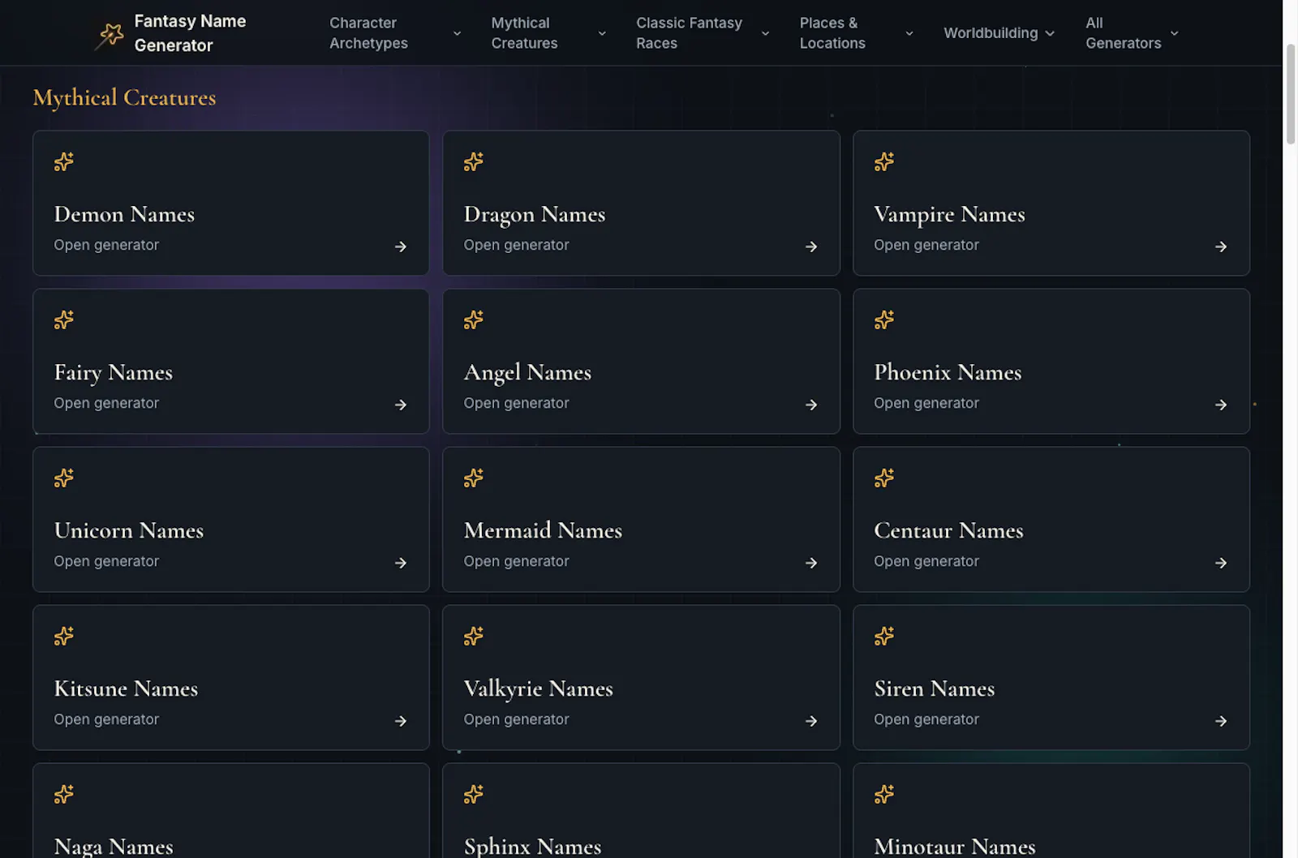Open Unicorn Names generator title
Viewport: 1298px width, 858px height.
click(129, 530)
